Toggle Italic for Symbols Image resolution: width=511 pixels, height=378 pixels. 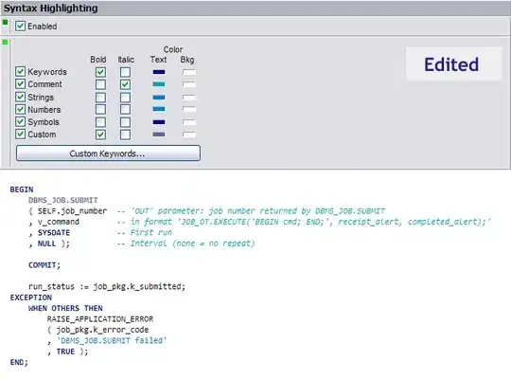[x=125, y=122]
